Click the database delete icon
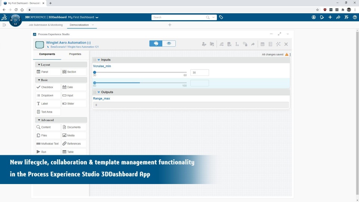 (x=229, y=44)
